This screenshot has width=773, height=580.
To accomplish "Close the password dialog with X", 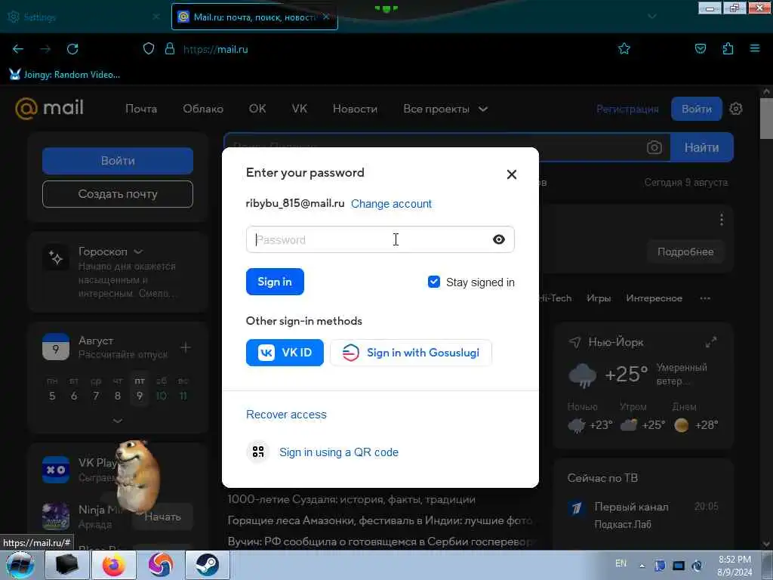I will click(511, 174).
